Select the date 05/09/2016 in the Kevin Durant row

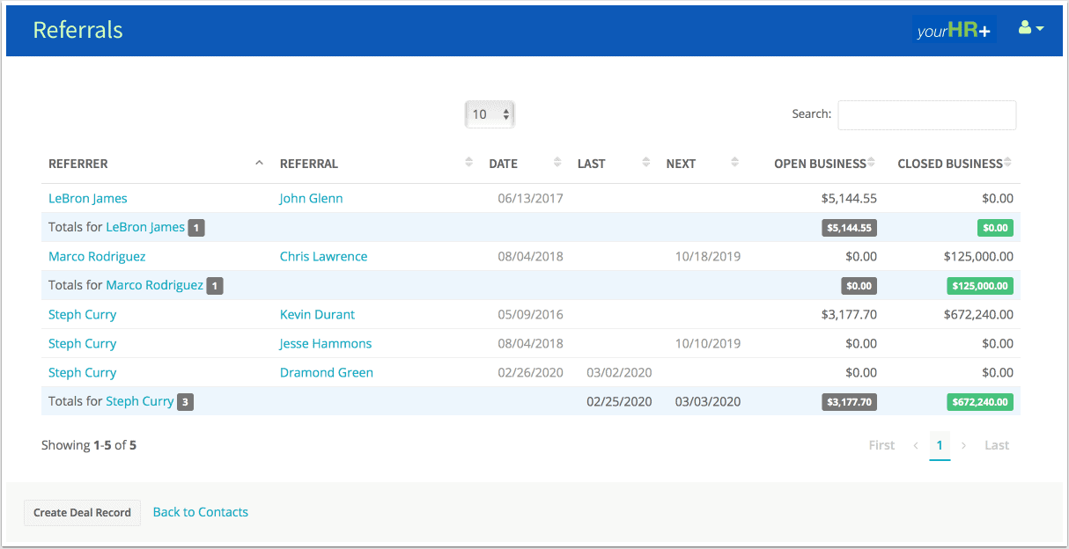(530, 315)
